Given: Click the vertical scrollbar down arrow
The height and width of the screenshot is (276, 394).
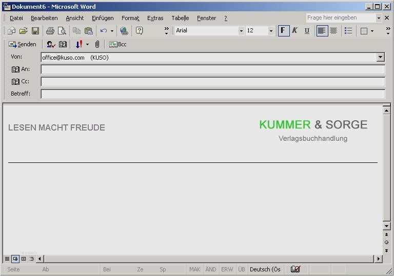Looking at the screenshot, I should click(x=386, y=226).
